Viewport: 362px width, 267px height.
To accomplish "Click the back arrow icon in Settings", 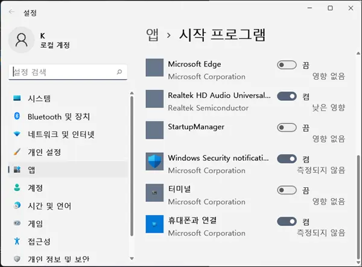I will (x=11, y=11).
